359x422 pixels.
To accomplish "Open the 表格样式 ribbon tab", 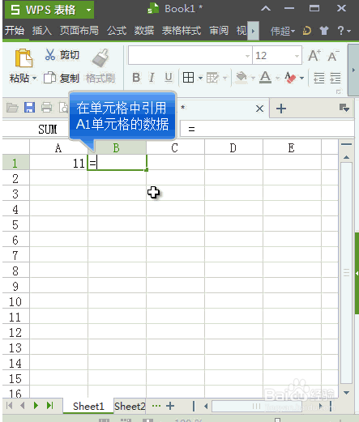I will (182, 31).
